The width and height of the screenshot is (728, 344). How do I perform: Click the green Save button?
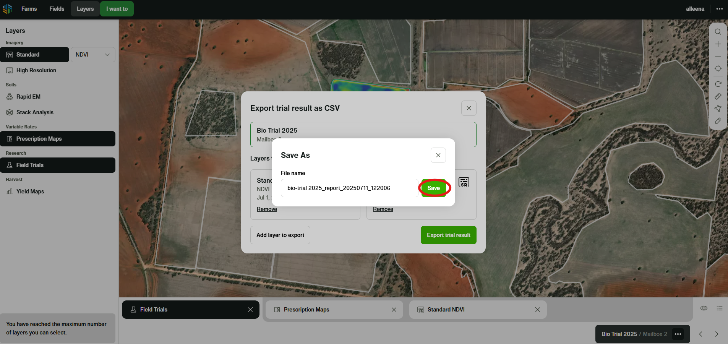pos(434,188)
